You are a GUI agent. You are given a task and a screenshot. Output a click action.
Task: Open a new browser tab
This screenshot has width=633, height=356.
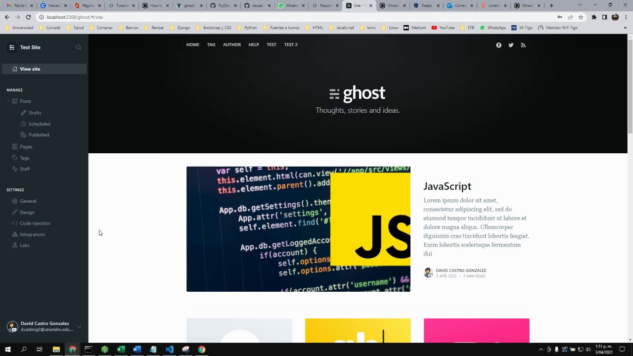(551, 5)
